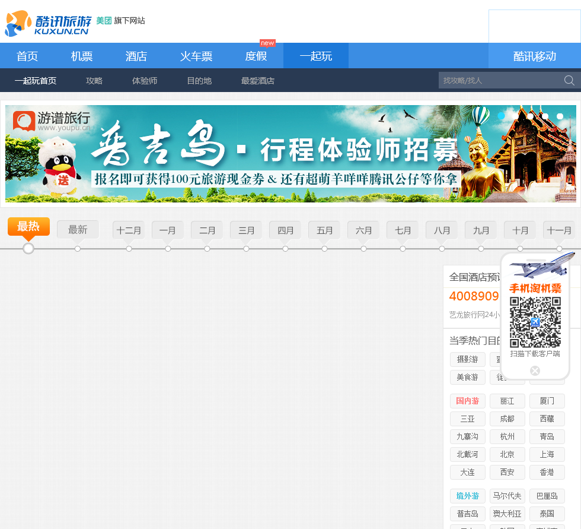Image resolution: width=581 pixels, height=529 pixels.
Task: Open the 普吉岛 recruitment banner
Action: [x=290, y=154]
